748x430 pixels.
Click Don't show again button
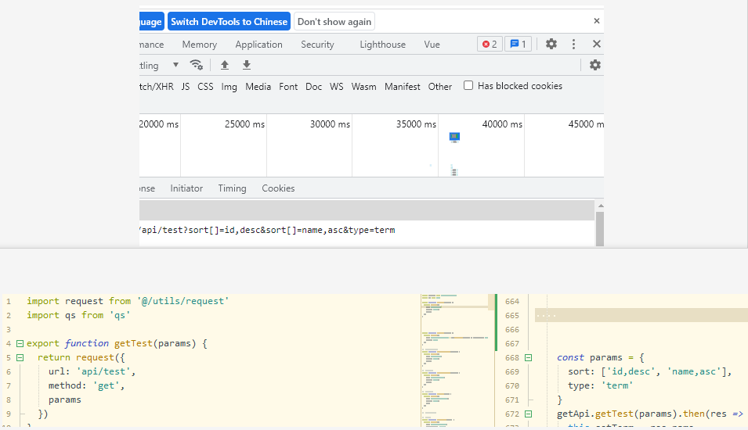[334, 21]
